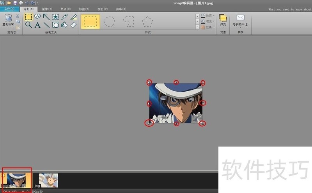Click the styles gallery up arrow
Viewport: 312px width, 193px height.
(x=197, y=16)
